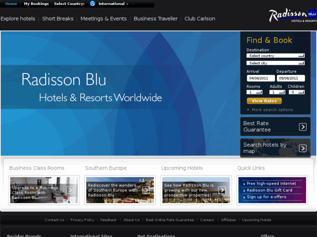The image size is (317, 237).
Task: Open Sign up for e-offers link
Action: coord(266,197)
